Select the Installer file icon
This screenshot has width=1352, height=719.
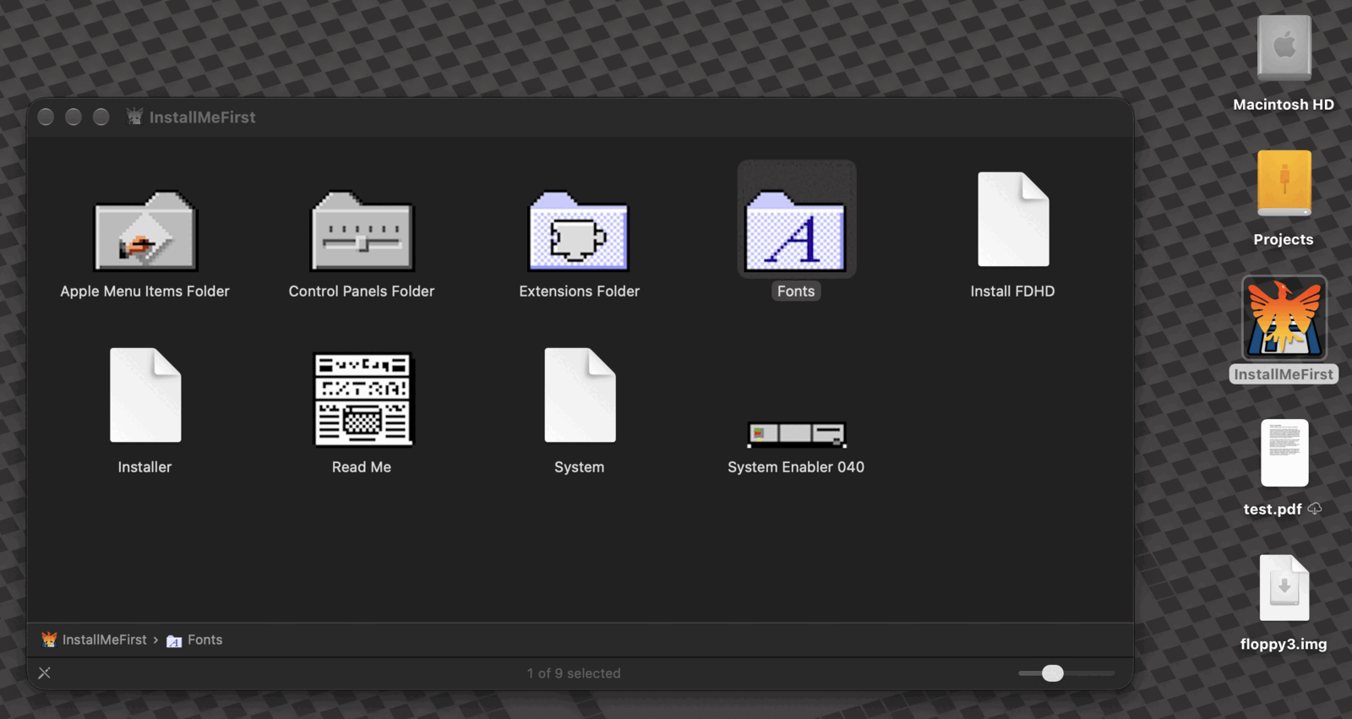pyautogui.click(x=145, y=395)
